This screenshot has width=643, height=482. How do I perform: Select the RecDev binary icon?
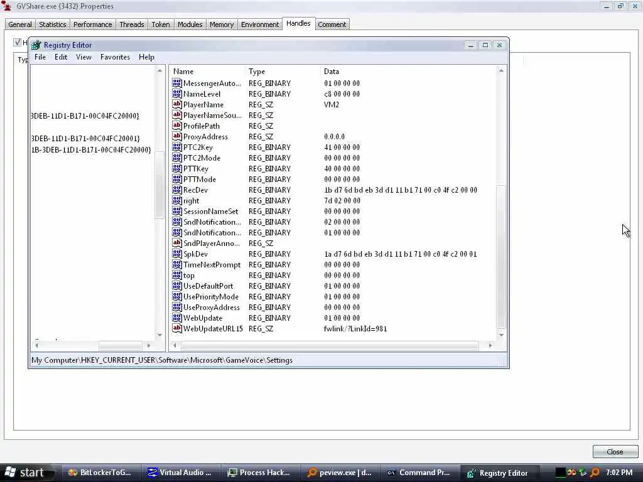176,190
